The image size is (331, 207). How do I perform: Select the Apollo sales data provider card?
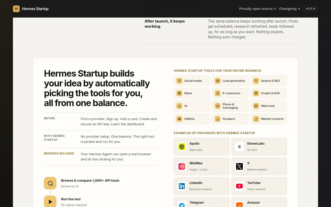click(201, 147)
